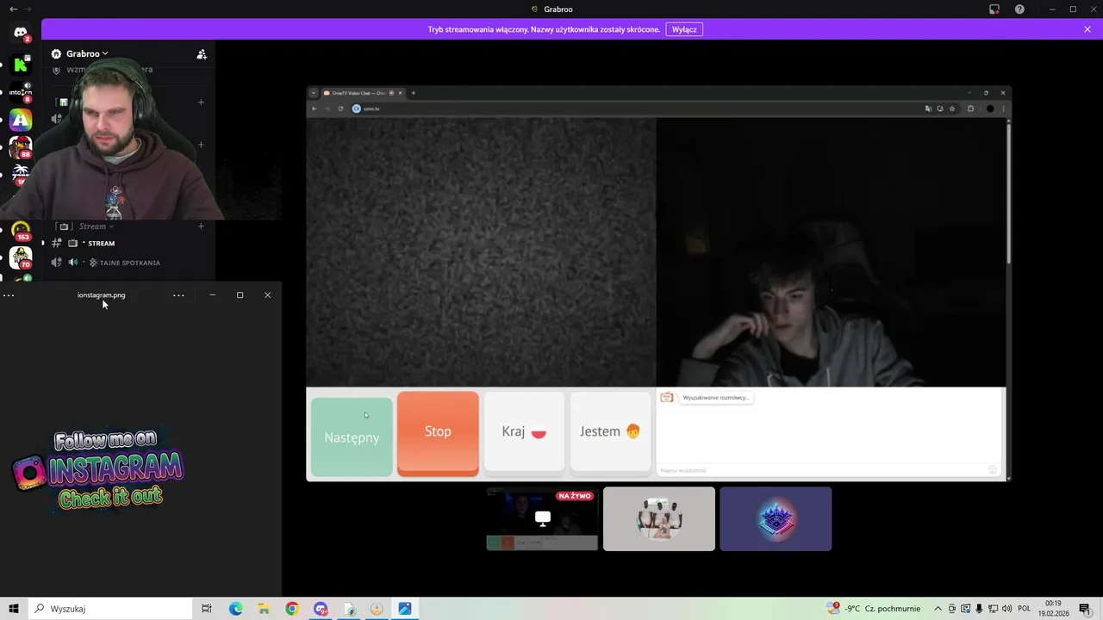
Task: Open the Jestem gender selector
Action: (x=610, y=431)
